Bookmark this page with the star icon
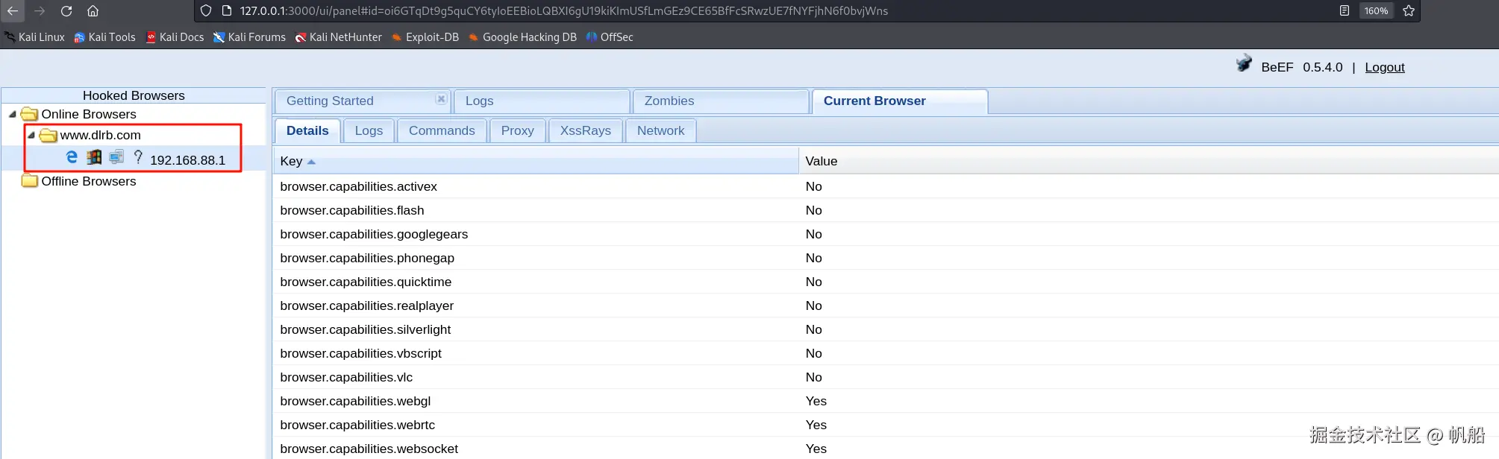Viewport: 1499px width, 459px height. (x=1409, y=11)
